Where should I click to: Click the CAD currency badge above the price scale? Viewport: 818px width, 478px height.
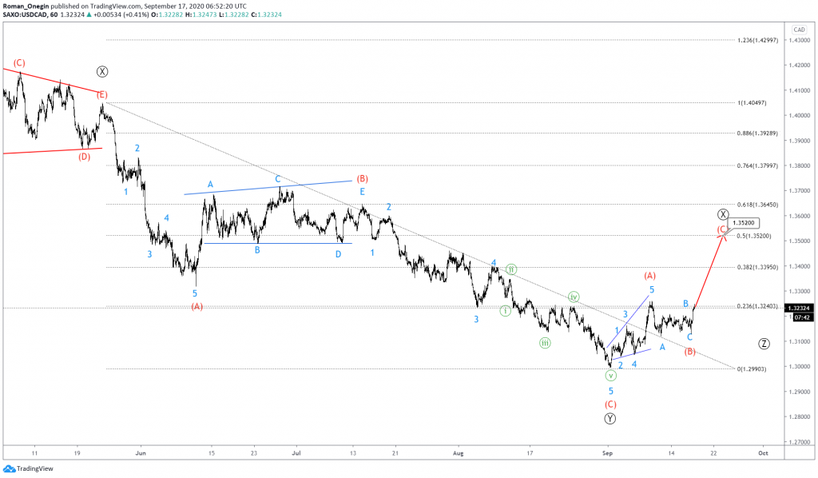point(799,28)
